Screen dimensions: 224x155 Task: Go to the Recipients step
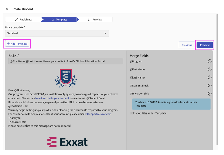23,20
